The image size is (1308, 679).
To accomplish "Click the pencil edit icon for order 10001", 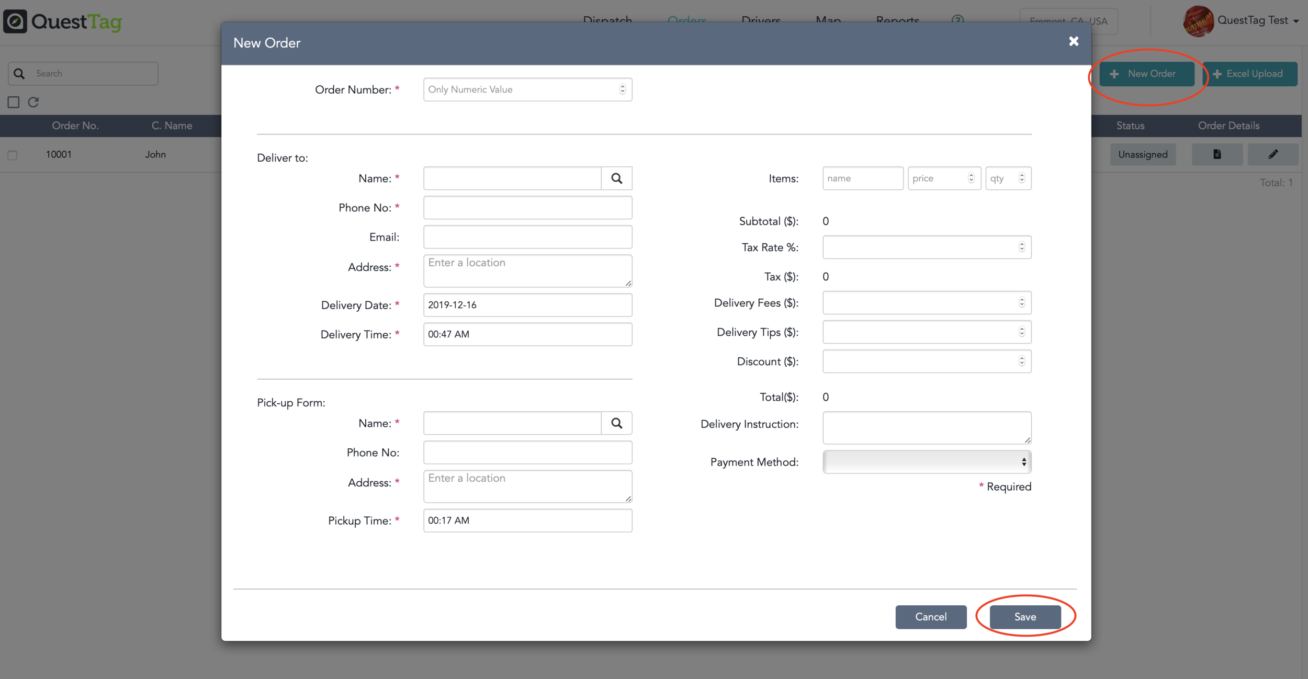I will (x=1272, y=154).
